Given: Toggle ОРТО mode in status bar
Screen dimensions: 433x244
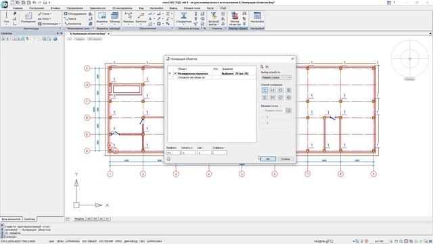Looking at the screenshot, I should 118,241.
